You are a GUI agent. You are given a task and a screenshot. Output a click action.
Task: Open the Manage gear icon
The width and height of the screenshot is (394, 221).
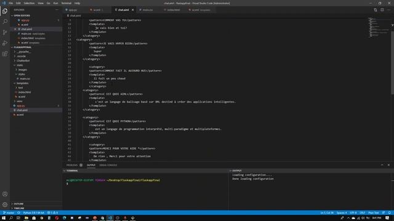[x=5, y=204]
